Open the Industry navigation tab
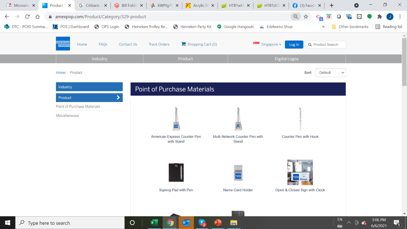This screenshot has width=407, height=229. (99, 59)
